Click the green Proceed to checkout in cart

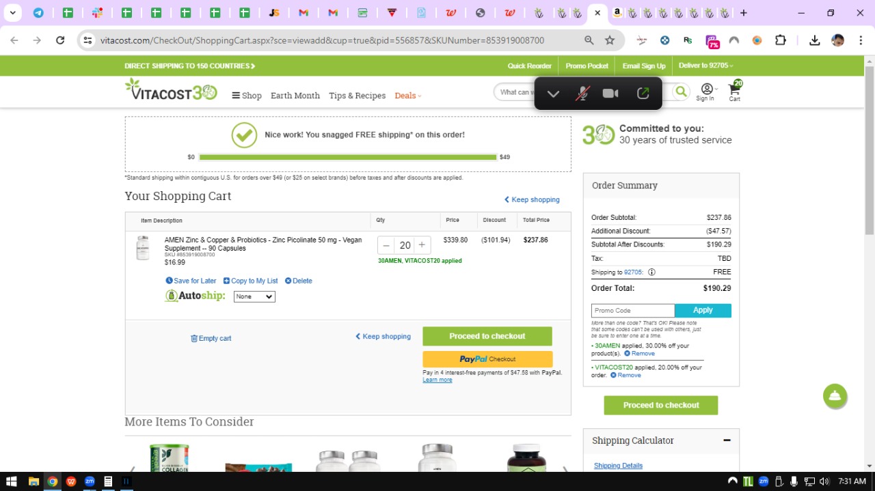[x=487, y=336]
